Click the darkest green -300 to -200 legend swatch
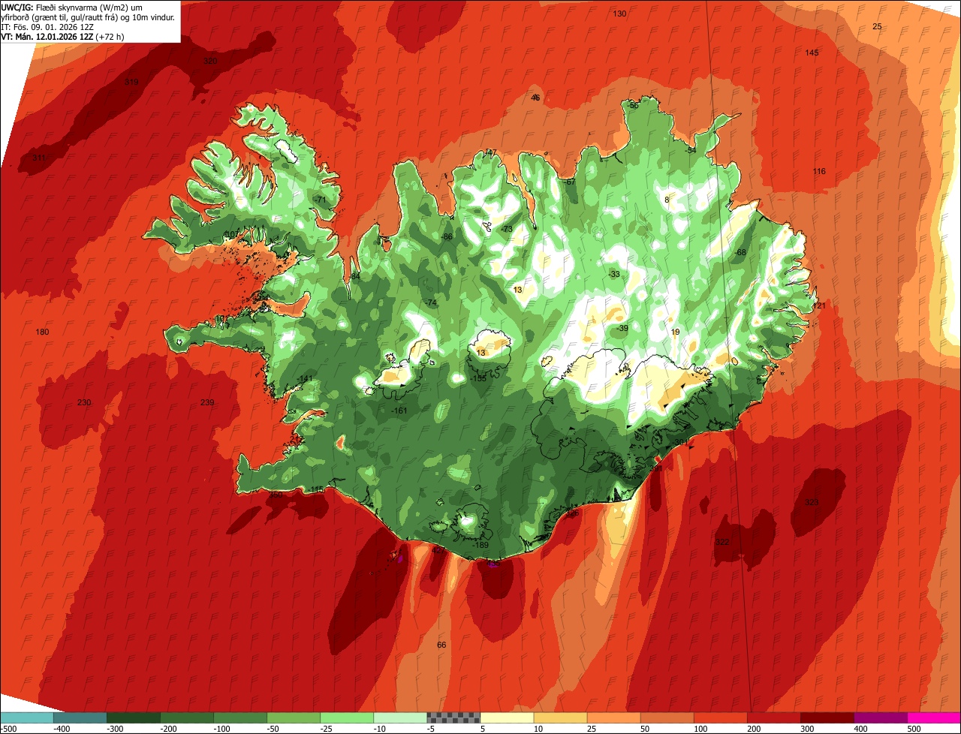This screenshot has width=961, height=734. pos(134,717)
